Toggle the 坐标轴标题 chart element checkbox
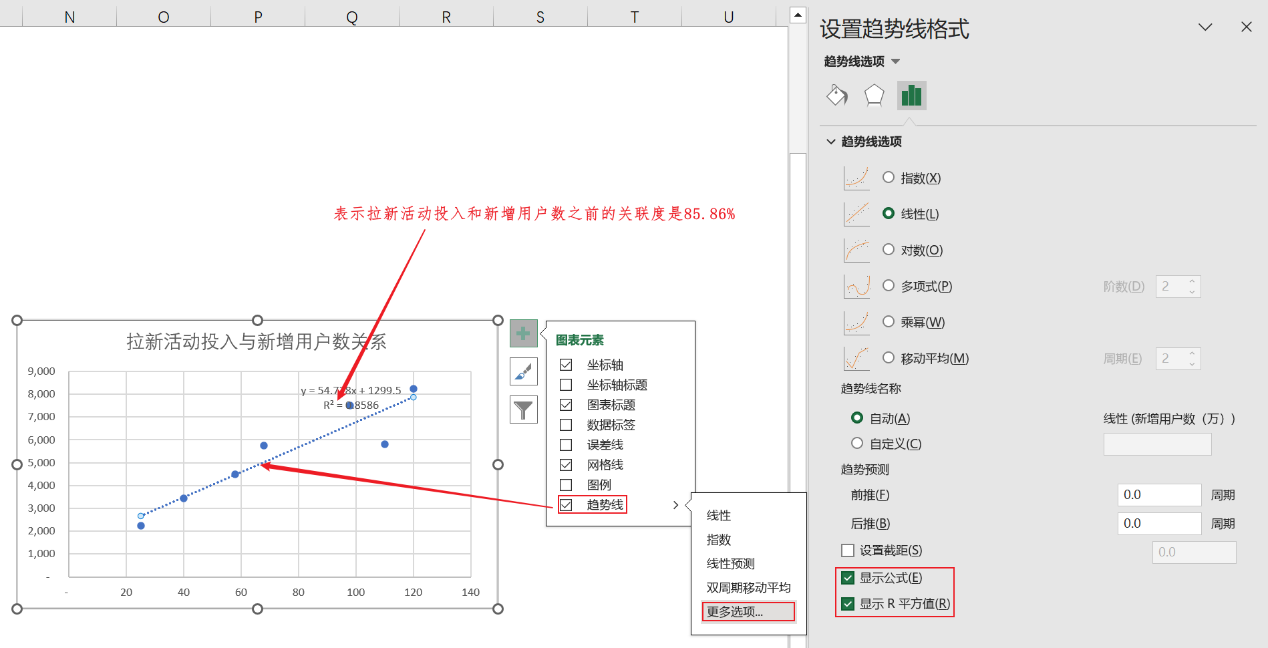 coord(566,385)
